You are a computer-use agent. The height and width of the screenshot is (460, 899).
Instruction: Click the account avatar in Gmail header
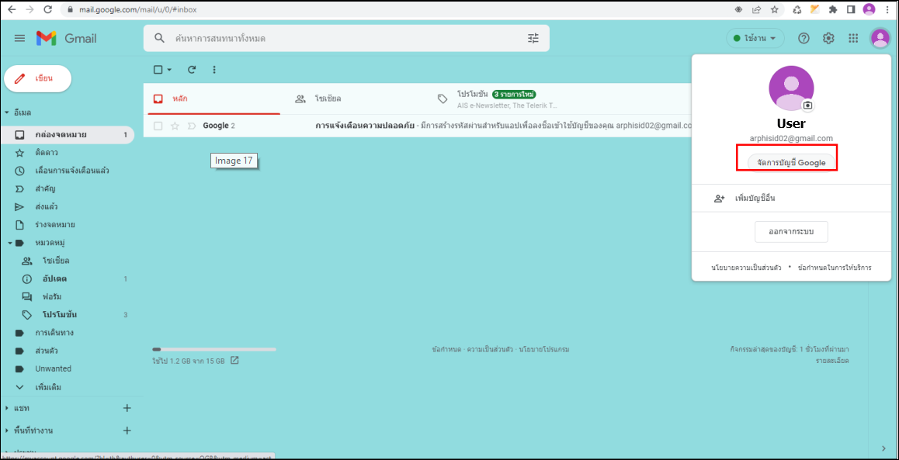pyautogui.click(x=880, y=38)
